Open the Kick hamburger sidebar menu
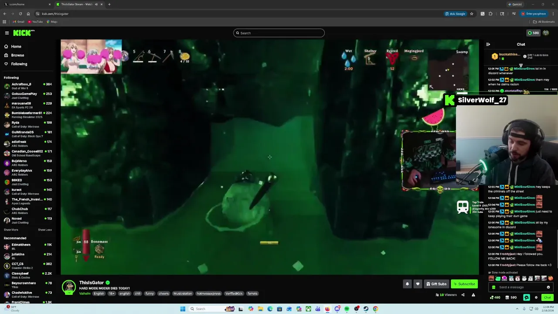Image resolution: width=558 pixels, height=314 pixels. click(x=7, y=33)
